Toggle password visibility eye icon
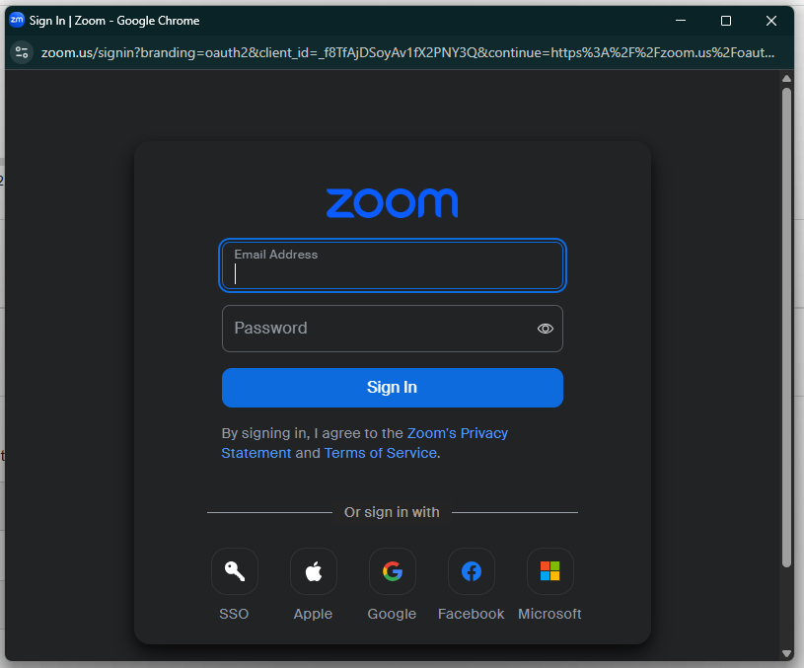804x668 pixels. (546, 329)
